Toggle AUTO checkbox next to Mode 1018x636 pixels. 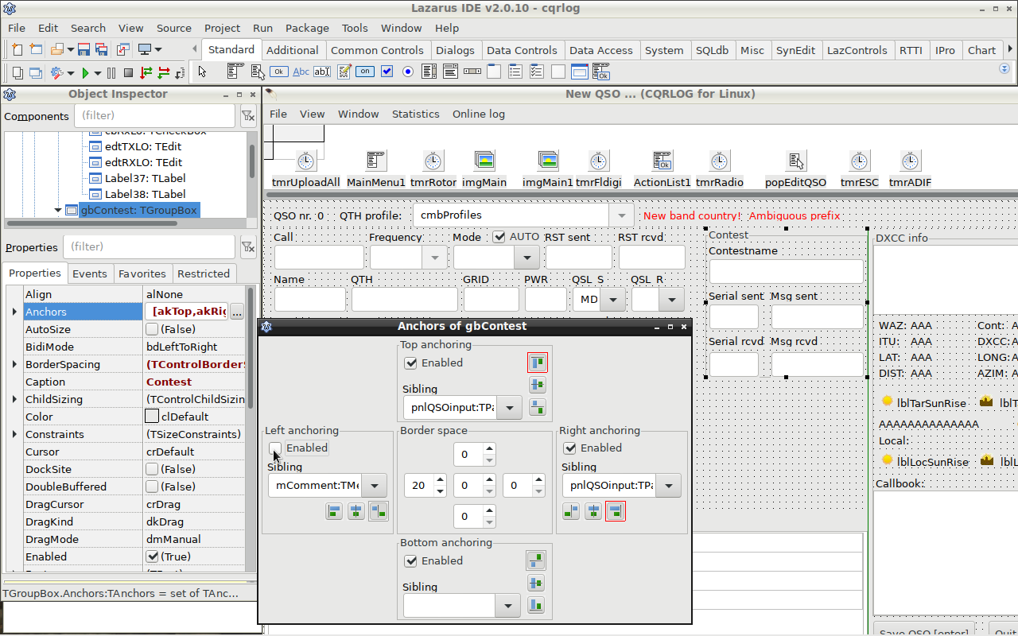(x=499, y=237)
